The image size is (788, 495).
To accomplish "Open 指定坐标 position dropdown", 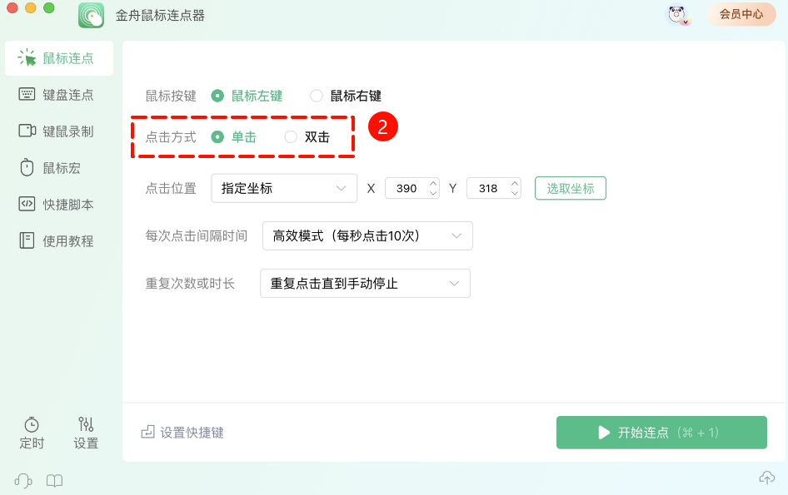I will 284,188.
